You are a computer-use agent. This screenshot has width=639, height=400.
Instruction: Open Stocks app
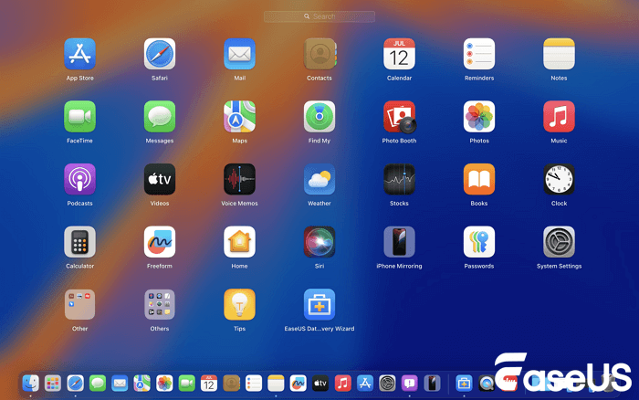point(400,179)
